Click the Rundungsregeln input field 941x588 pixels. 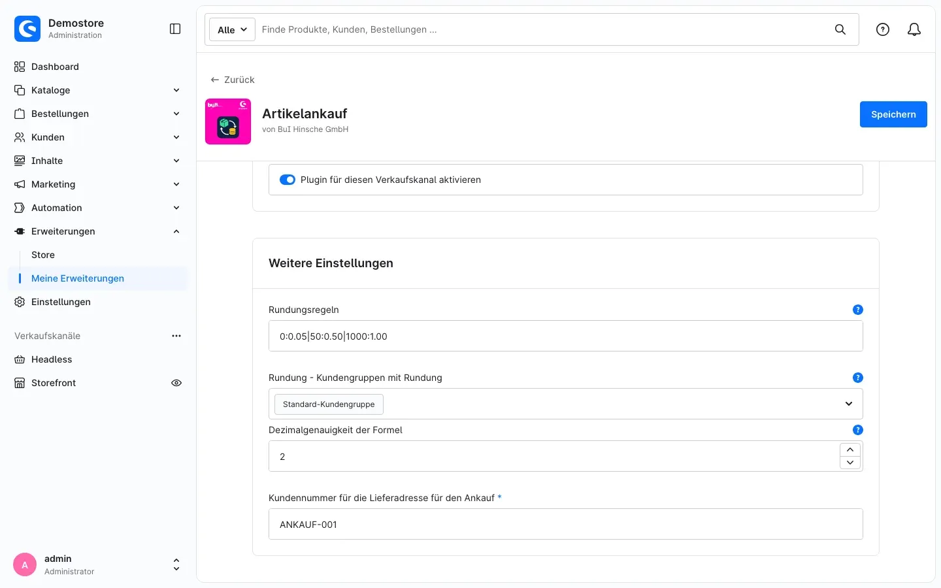[566, 336]
